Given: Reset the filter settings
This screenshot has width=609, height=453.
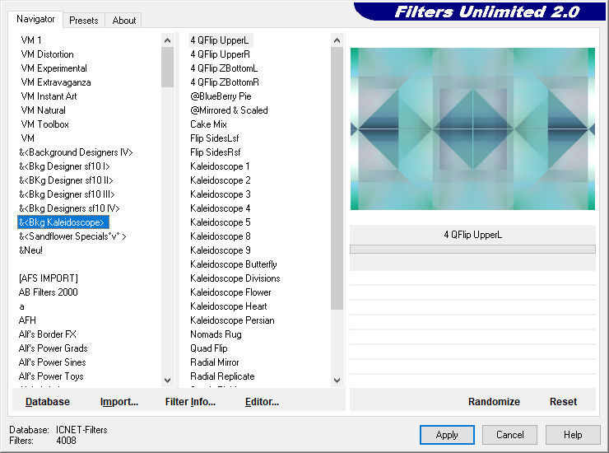Looking at the screenshot, I should (563, 401).
